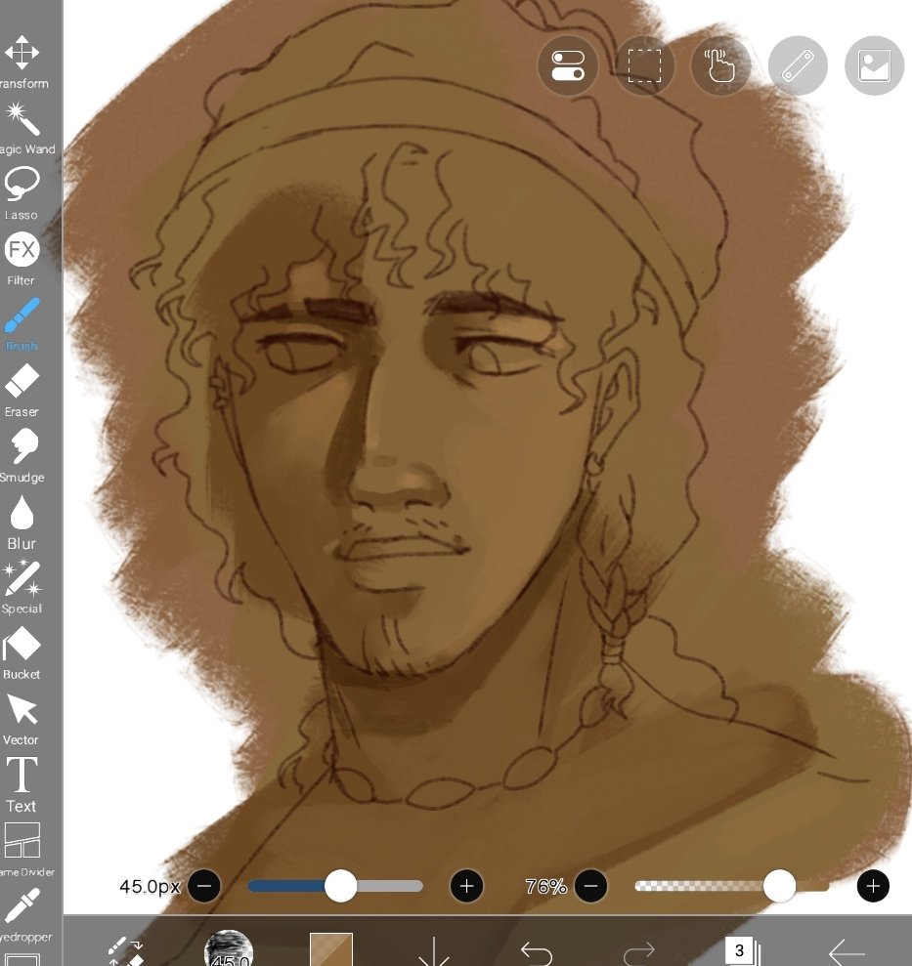
Task: Open the layers panel showing 3
Action: (x=742, y=951)
